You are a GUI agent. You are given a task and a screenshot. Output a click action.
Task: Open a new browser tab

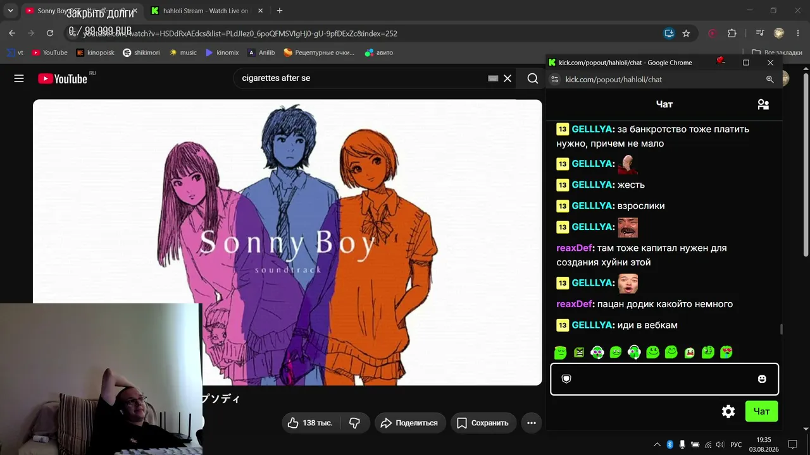(280, 11)
